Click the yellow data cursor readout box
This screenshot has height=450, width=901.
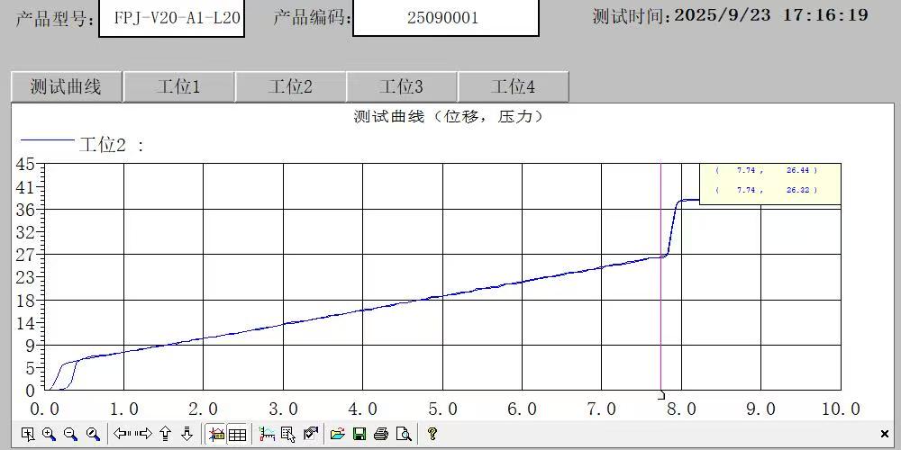[x=770, y=184]
